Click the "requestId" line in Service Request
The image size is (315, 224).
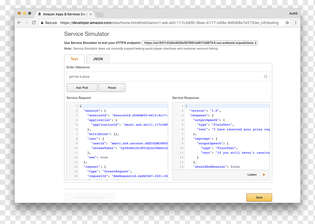click(127, 176)
